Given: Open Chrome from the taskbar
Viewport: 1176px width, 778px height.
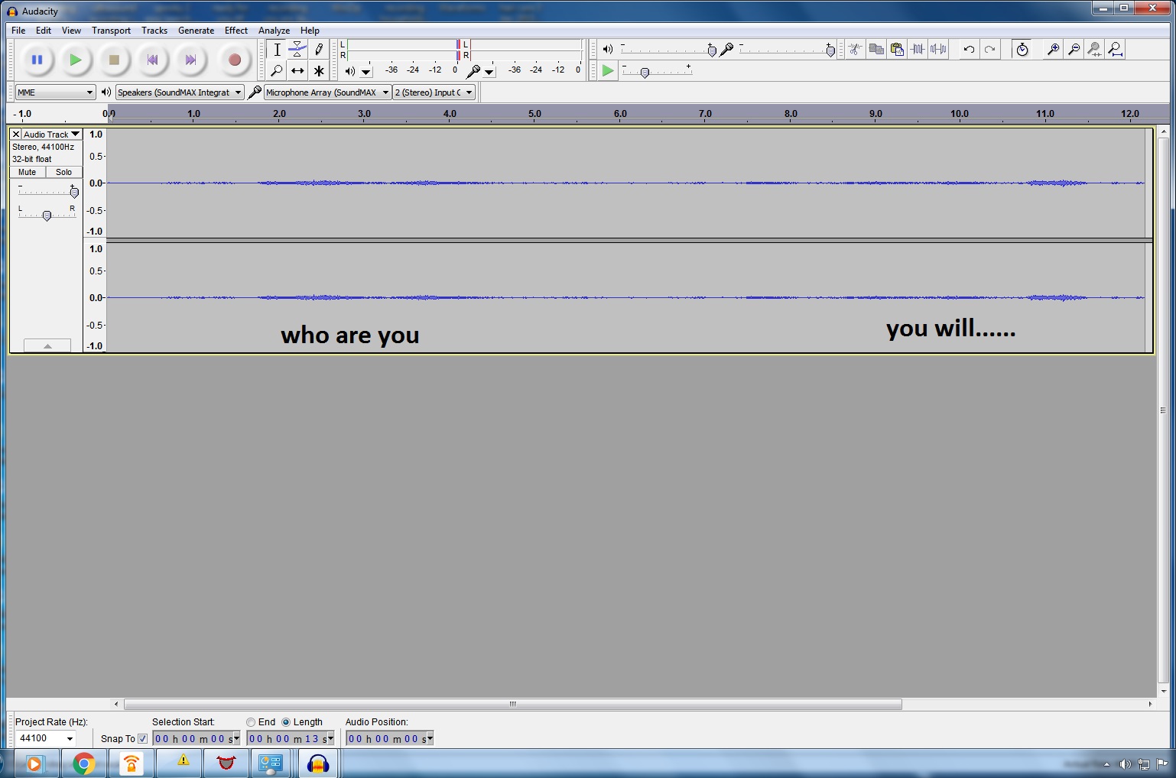Looking at the screenshot, I should pyautogui.click(x=84, y=763).
